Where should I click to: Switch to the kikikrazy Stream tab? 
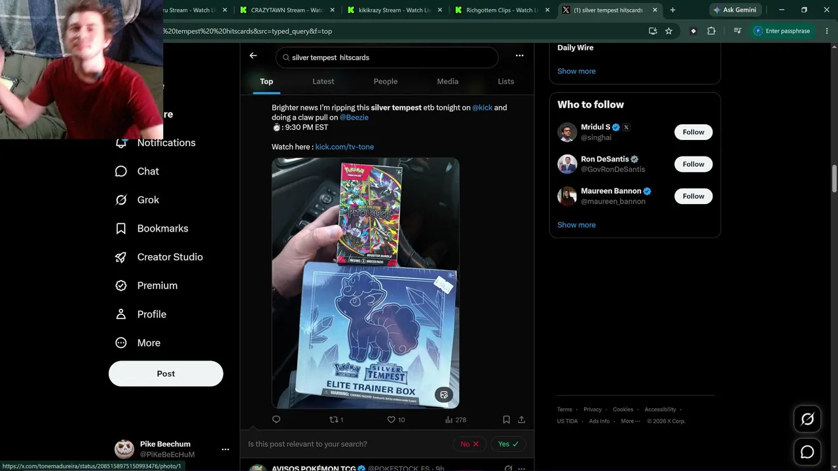pos(395,10)
